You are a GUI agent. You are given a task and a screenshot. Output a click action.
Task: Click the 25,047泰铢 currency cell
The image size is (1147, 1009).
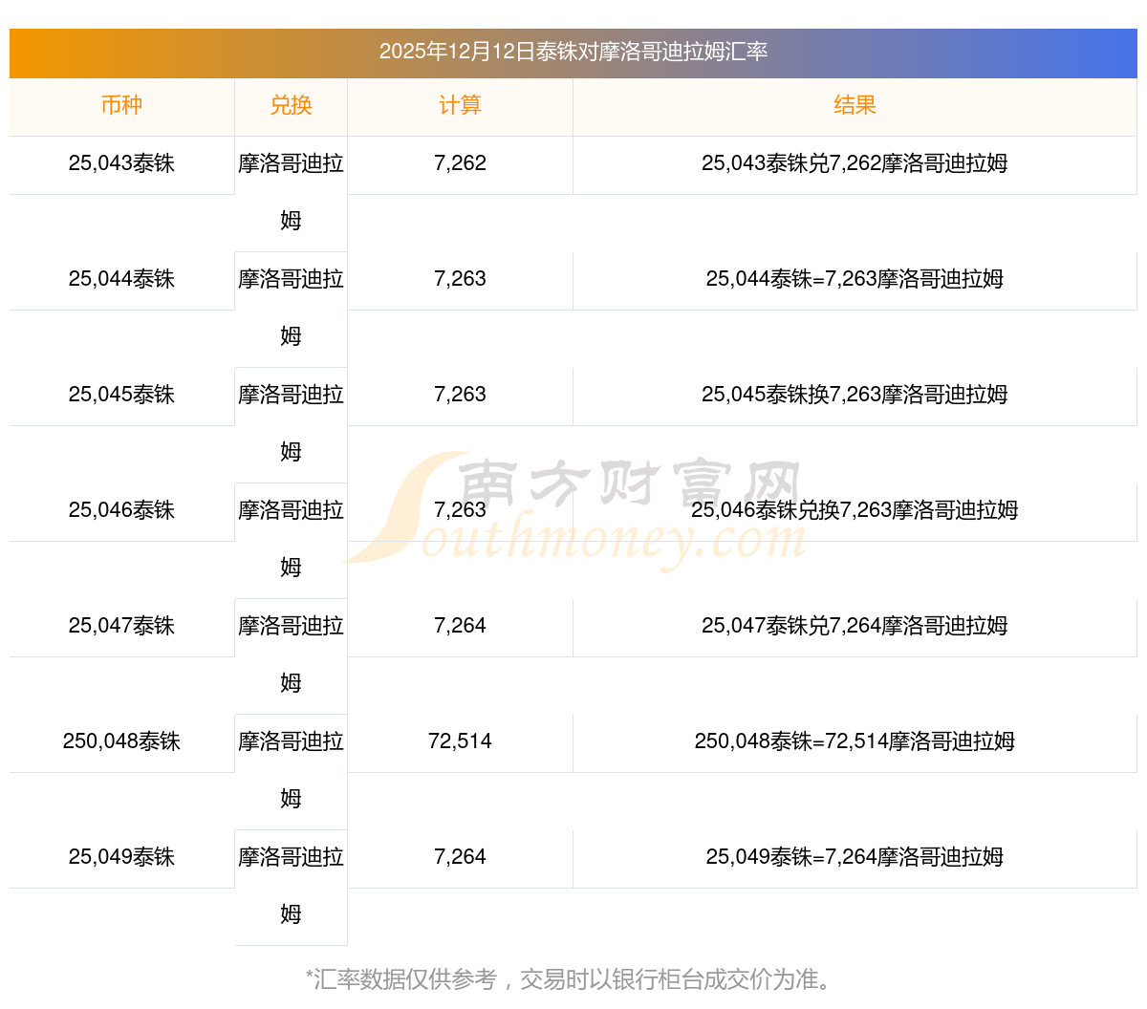coord(121,626)
